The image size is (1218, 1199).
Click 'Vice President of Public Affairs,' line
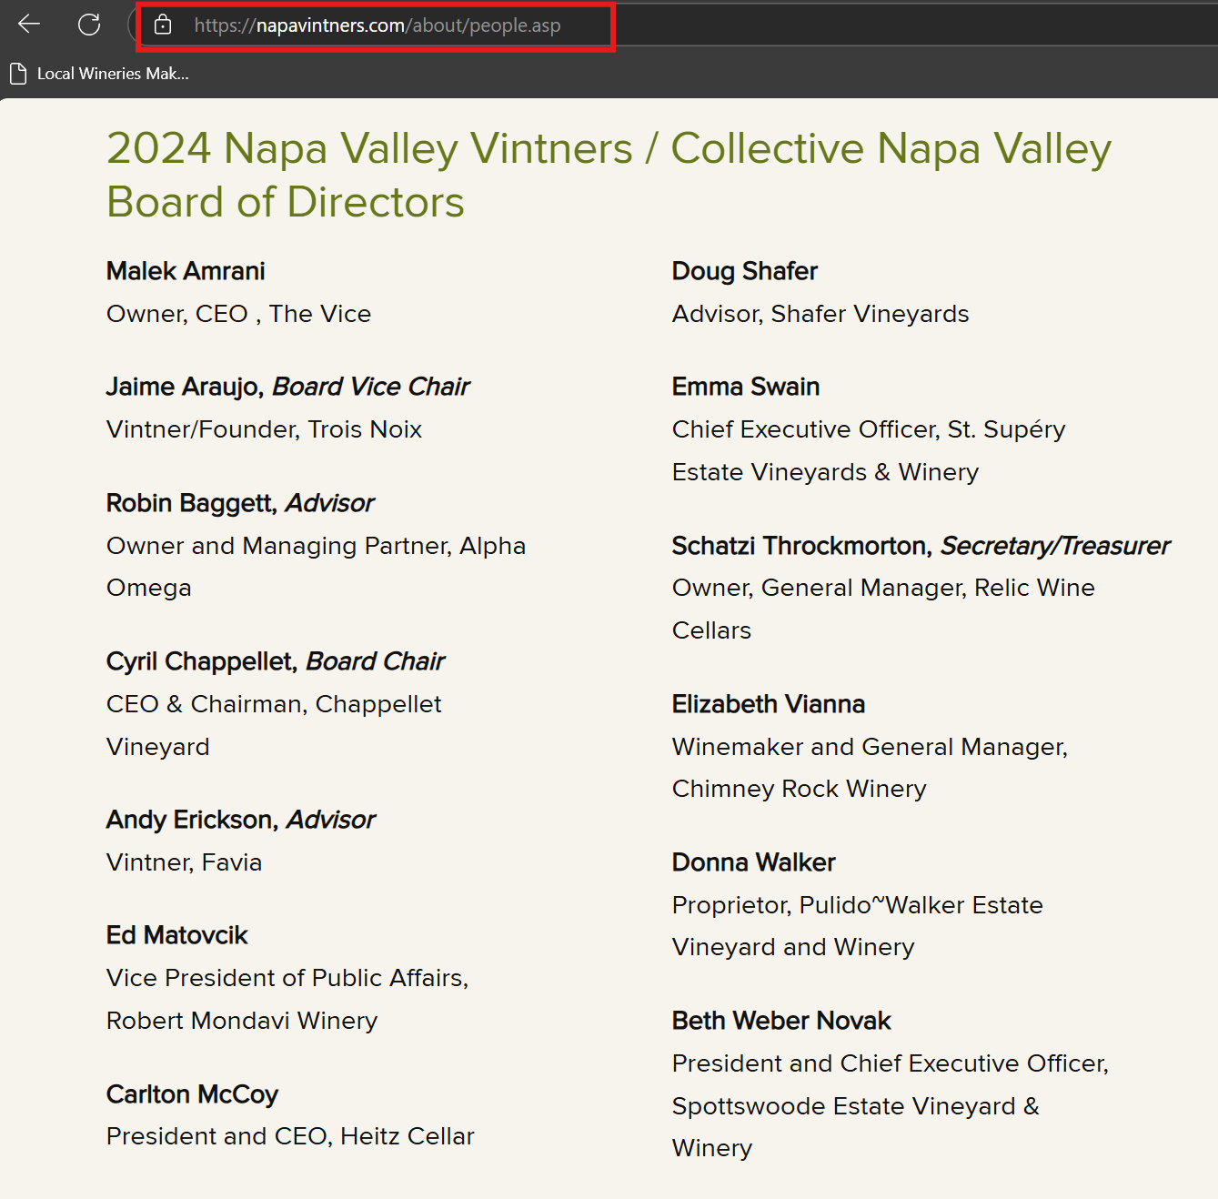[287, 978]
